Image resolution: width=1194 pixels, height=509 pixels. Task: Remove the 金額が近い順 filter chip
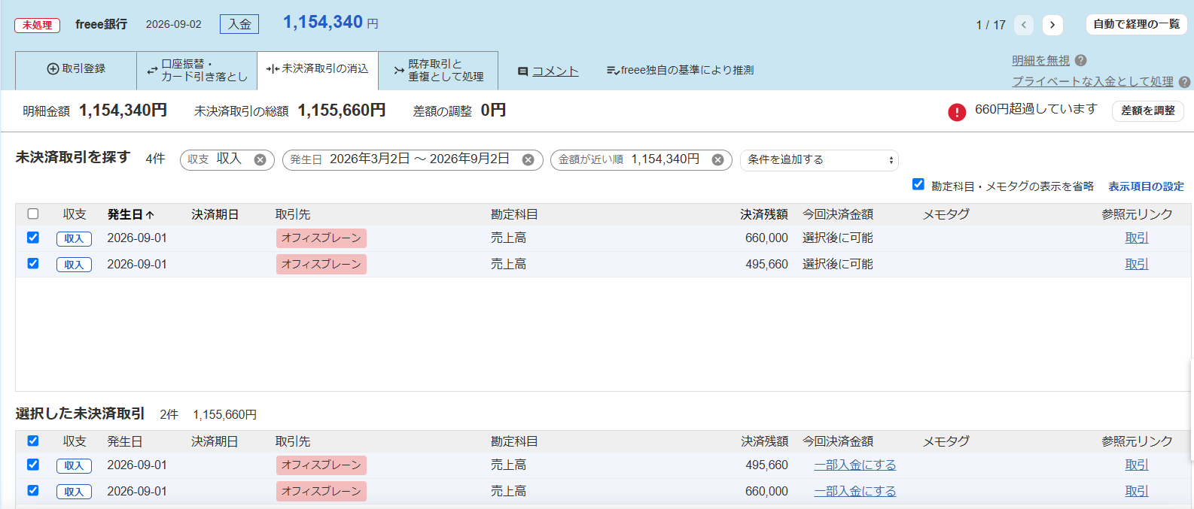coord(717,159)
